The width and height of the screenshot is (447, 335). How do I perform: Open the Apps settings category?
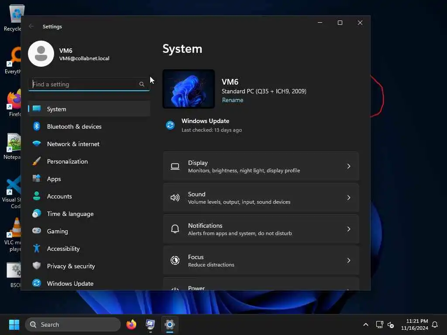coord(89,179)
